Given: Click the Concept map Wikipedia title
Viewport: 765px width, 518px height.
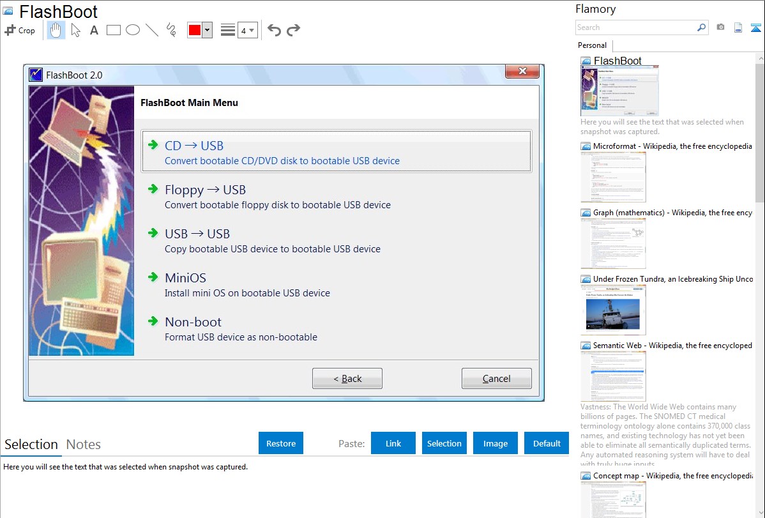Looking at the screenshot, I should pyautogui.click(x=673, y=475).
